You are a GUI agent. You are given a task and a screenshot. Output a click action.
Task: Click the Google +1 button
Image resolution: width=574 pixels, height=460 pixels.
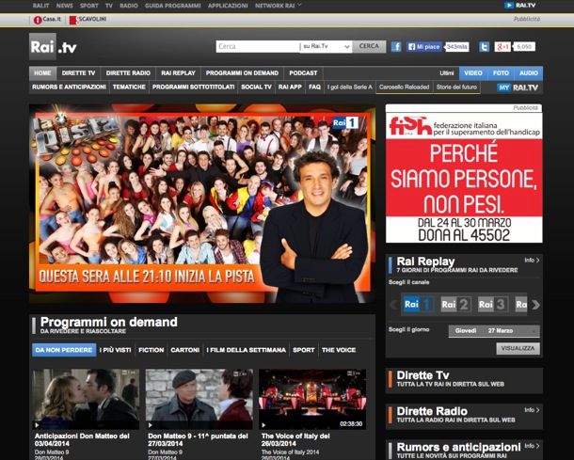502,47
